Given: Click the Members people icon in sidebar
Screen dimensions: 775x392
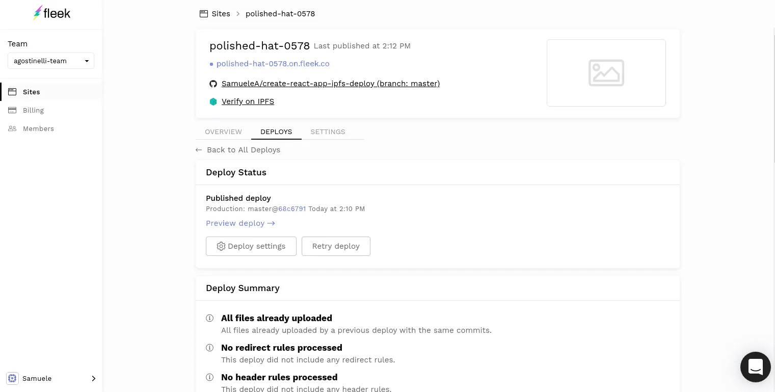Looking at the screenshot, I should tap(12, 128).
